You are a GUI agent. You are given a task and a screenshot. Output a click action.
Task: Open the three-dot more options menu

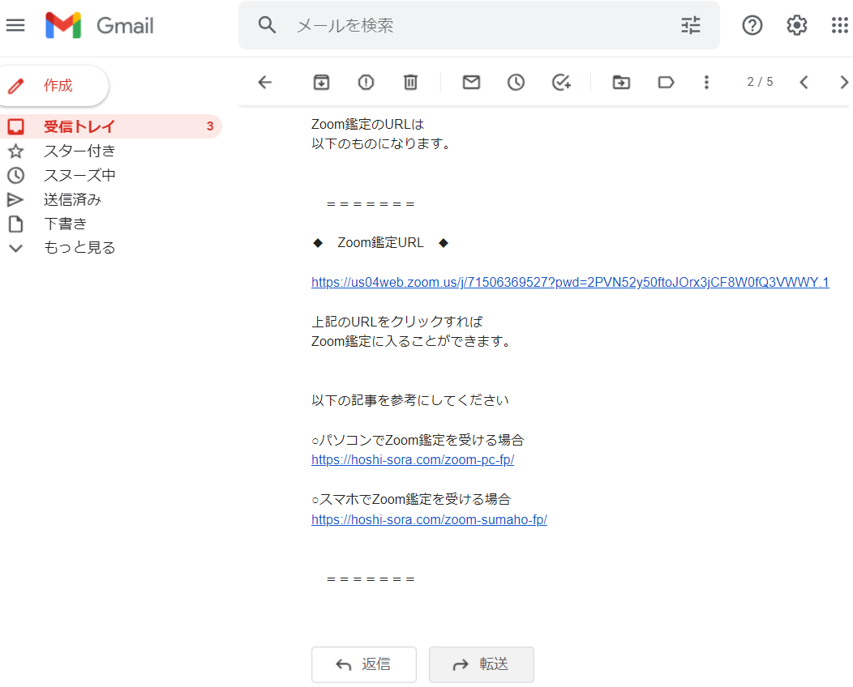pos(707,82)
